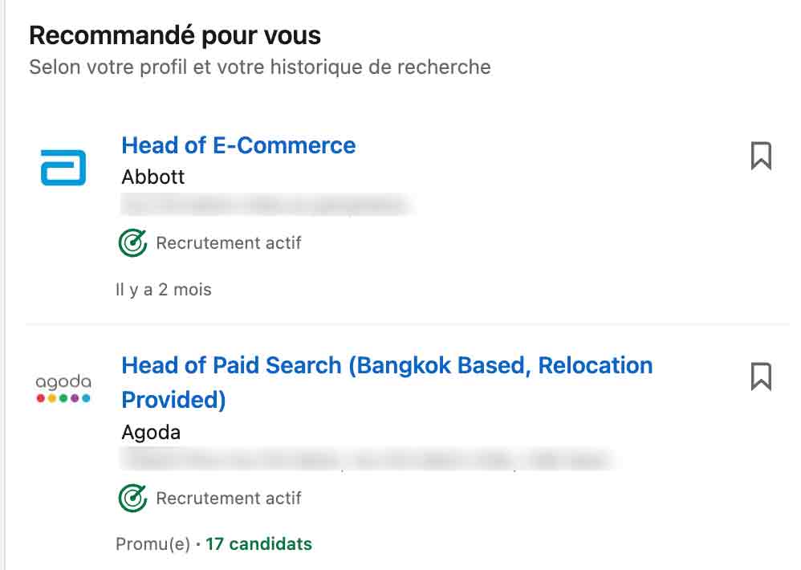Open Head of Paid Search Bangkok job posting
The width and height of the screenshot is (801, 570).
[387, 383]
